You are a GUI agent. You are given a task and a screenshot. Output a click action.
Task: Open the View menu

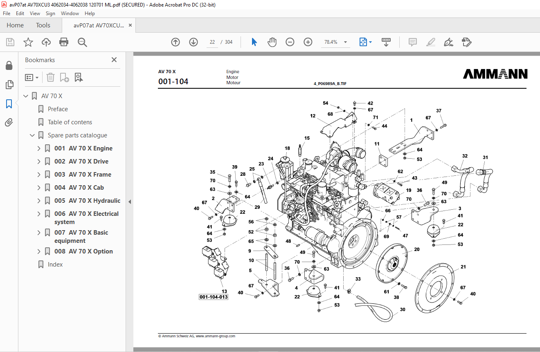35,13
